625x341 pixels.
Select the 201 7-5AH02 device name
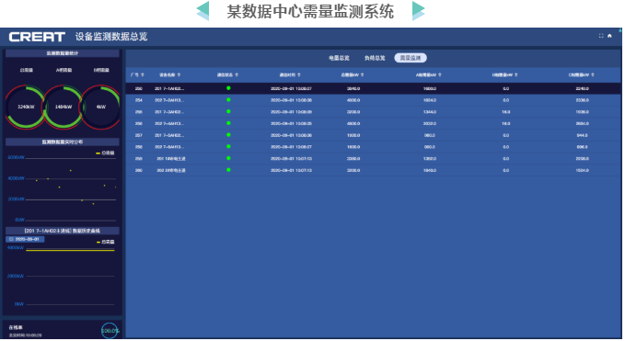169,135
